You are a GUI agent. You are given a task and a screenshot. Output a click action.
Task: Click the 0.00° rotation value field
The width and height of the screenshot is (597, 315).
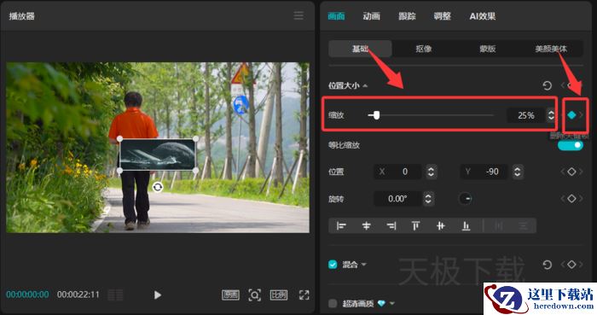397,198
